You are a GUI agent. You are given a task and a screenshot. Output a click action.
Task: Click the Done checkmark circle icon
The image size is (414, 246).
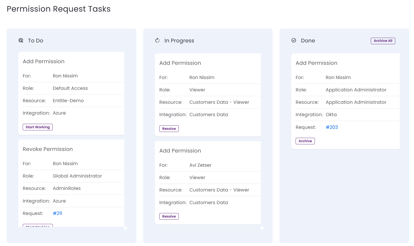tap(294, 40)
